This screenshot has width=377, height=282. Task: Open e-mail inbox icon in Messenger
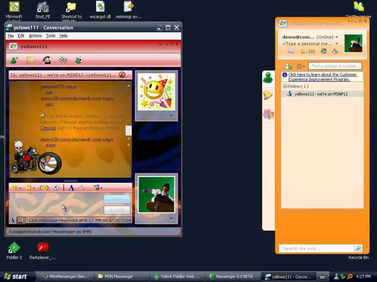pos(291,51)
